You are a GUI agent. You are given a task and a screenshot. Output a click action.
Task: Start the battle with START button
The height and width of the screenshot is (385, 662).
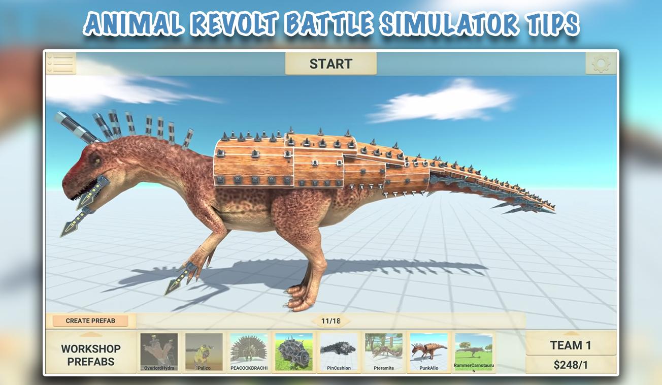[330, 63]
